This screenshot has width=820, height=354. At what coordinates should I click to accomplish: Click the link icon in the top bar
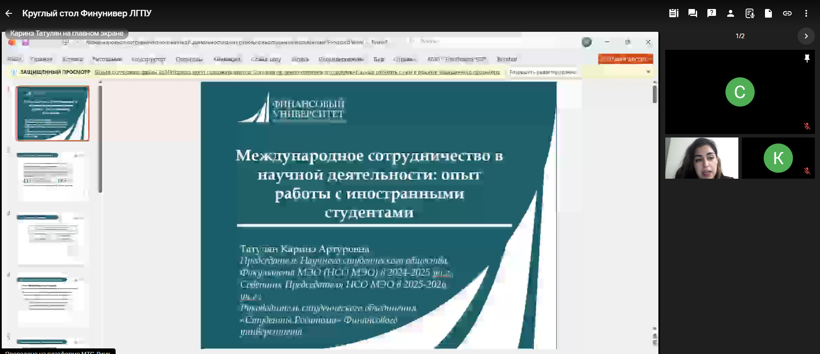pos(787,13)
